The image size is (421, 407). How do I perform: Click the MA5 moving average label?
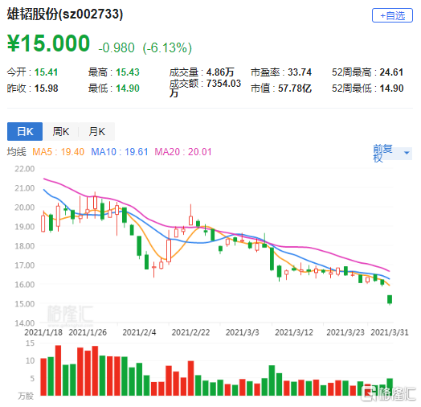59,152
